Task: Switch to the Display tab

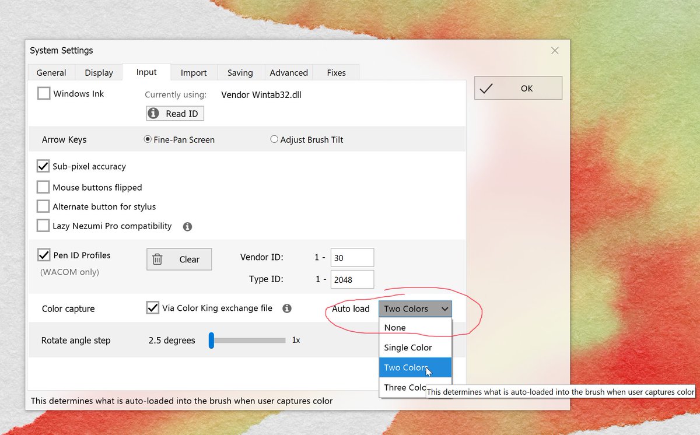Action: click(99, 72)
